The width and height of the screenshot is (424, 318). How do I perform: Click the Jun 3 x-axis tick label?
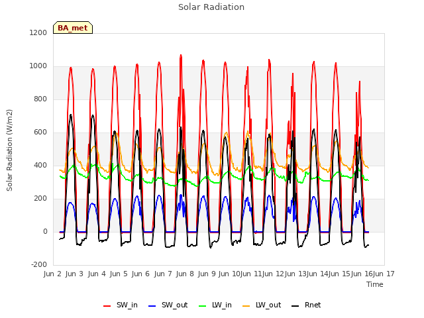pos(74,274)
